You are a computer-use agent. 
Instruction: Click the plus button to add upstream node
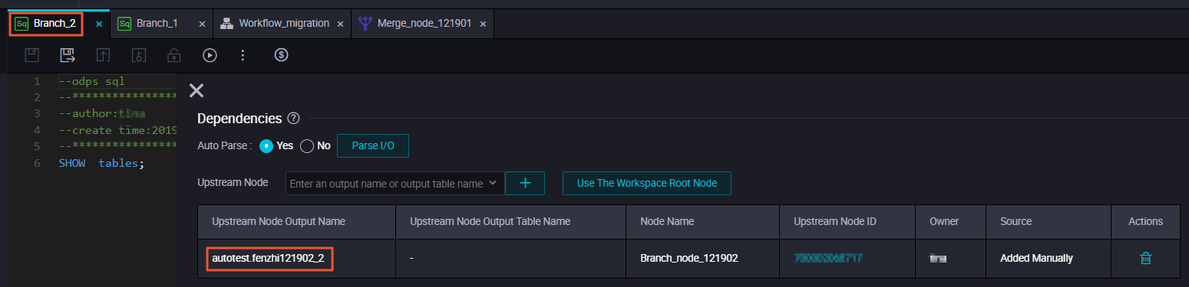[525, 184]
